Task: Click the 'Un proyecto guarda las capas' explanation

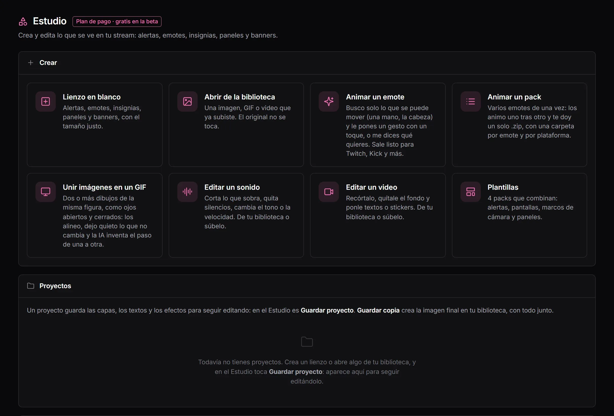Action: point(290,310)
